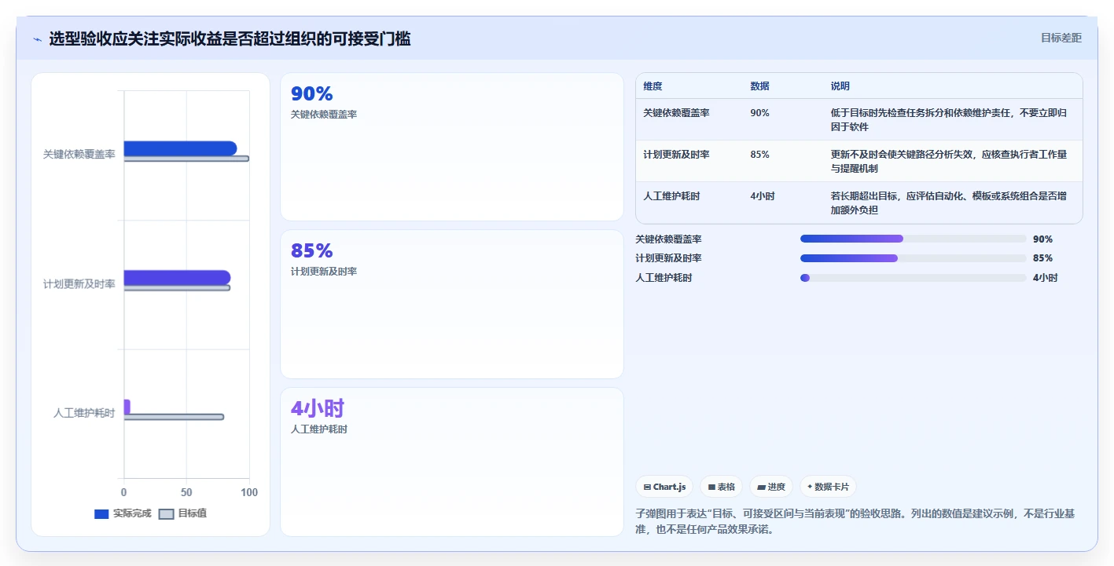Click the 人工维护耗时 progress bar

pos(914,278)
